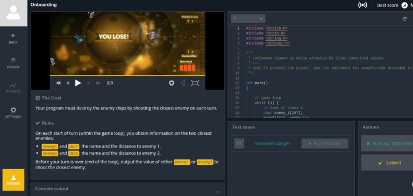Open the user profile avatar

(13, 13)
